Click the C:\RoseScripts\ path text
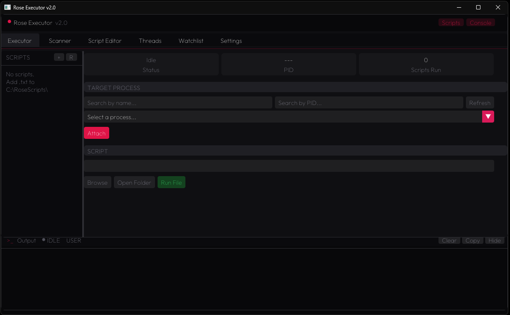Image resolution: width=510 pixels, height=315 pixels. tap(27, 90)
